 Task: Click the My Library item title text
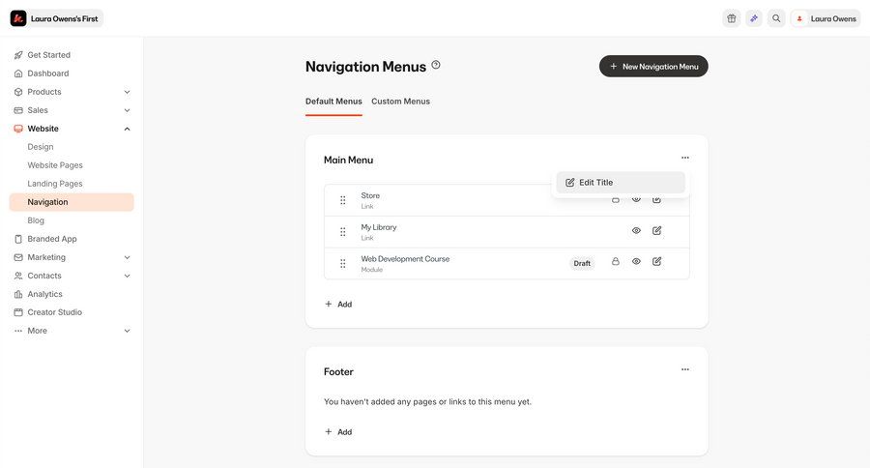pyautogui.click(x=378, y=227)
